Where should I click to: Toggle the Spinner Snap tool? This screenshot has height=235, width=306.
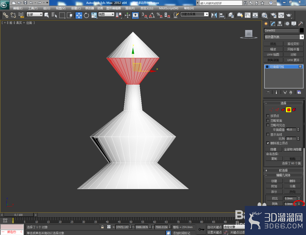(167, 15)
